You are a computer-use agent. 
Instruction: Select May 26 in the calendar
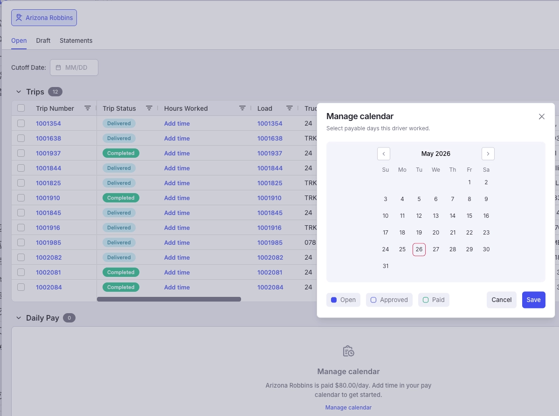tap(419, 249)
